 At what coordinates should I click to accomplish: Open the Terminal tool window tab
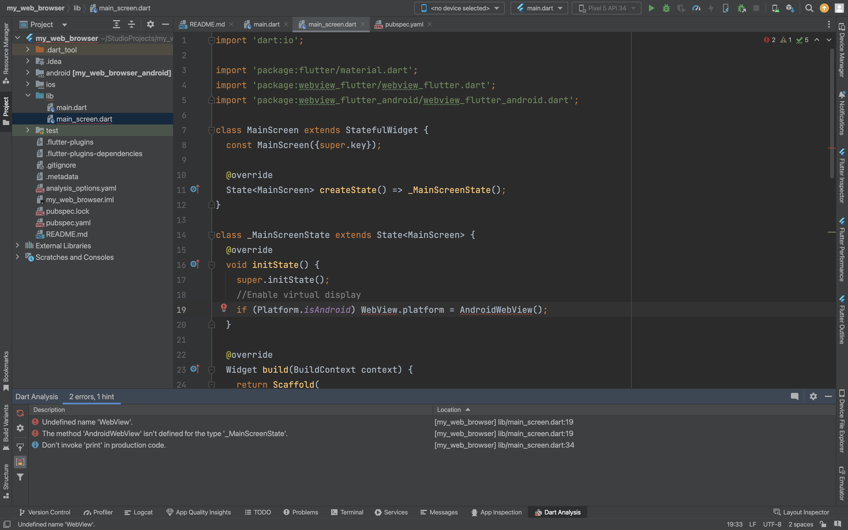[x=347, y=512]
